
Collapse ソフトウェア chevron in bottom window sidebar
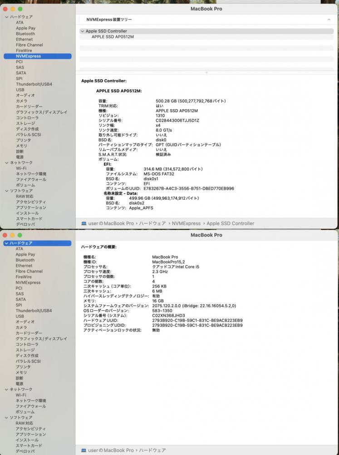click(6, 418)
